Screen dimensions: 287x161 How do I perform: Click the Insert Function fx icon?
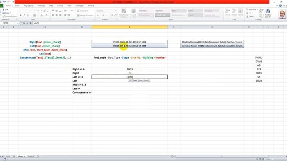pyautogui.click(x=30, y=23)
